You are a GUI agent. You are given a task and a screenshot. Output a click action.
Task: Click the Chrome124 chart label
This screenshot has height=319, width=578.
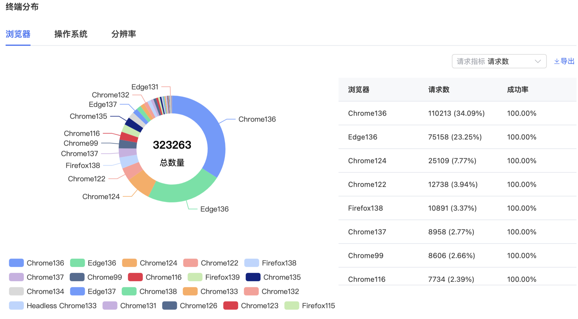pyautogui.click(x=101, y=197)
